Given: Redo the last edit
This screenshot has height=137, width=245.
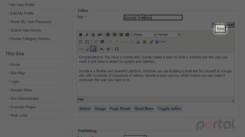Looking at the screenshot, I should (x=117, y=42).
